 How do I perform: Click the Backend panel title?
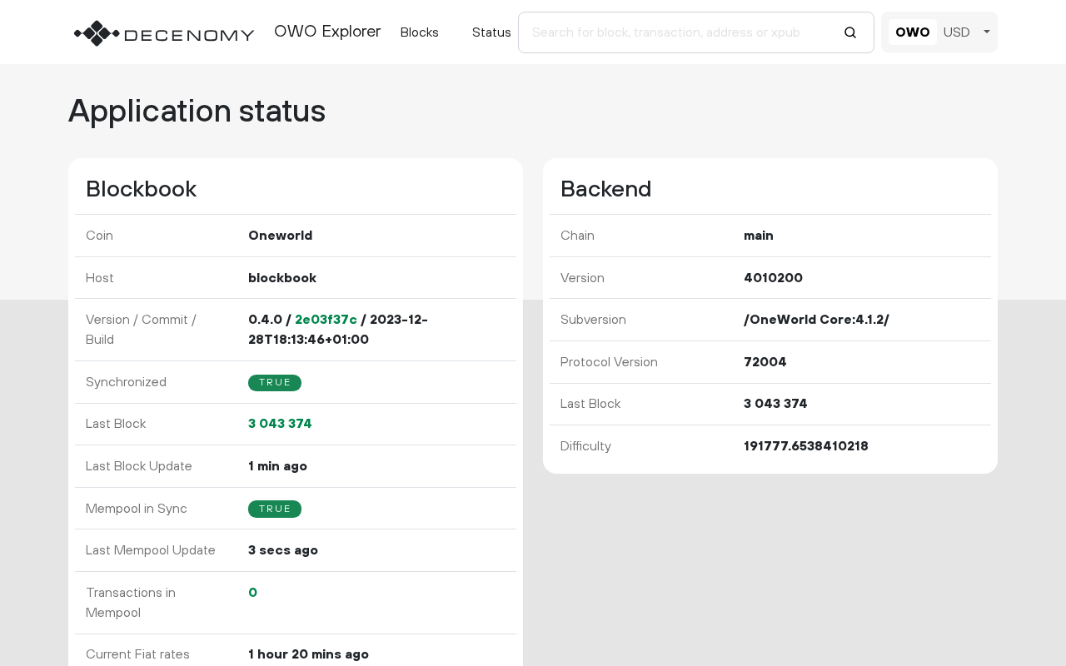point(605,189)
